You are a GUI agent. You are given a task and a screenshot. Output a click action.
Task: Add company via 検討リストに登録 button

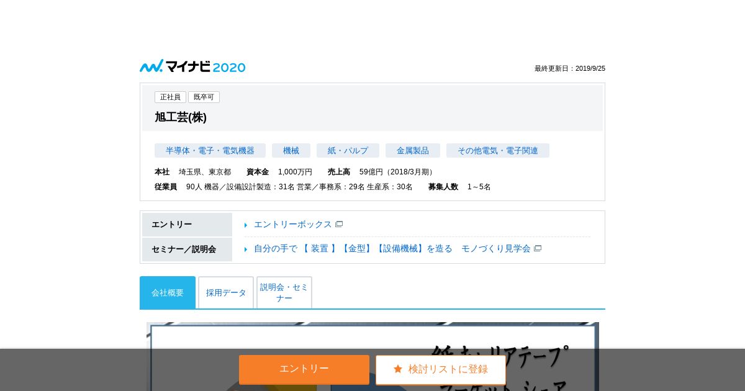pos(441,370)
